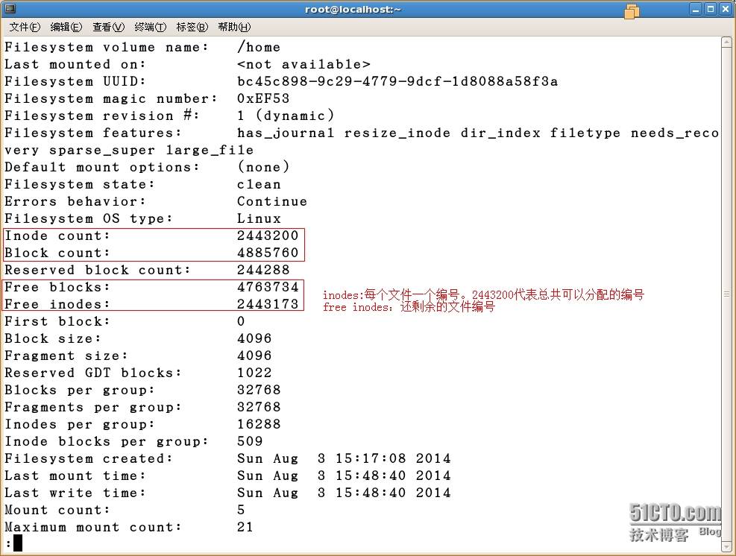Screen dimensions: 736x556
Task: Click the Reserved GDT blocks value 1022
Action: tap(254, 373)
